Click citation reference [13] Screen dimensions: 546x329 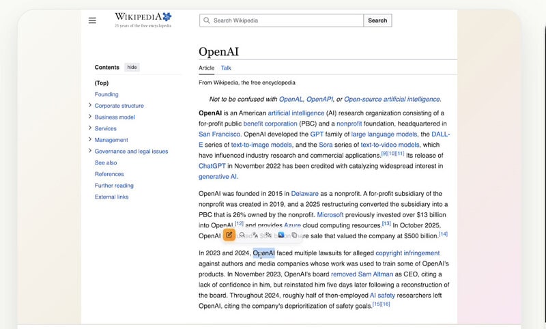coord(386,223)
